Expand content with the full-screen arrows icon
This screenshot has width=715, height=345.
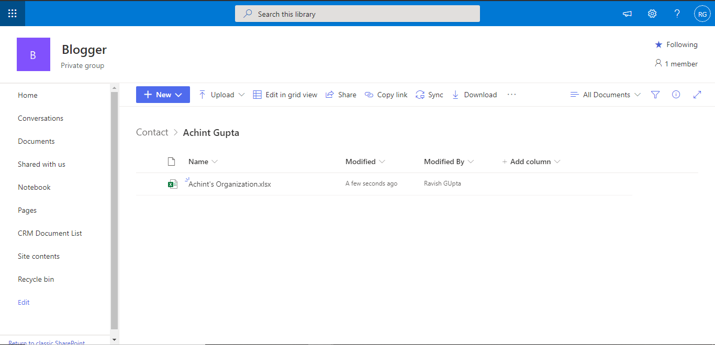697,95
